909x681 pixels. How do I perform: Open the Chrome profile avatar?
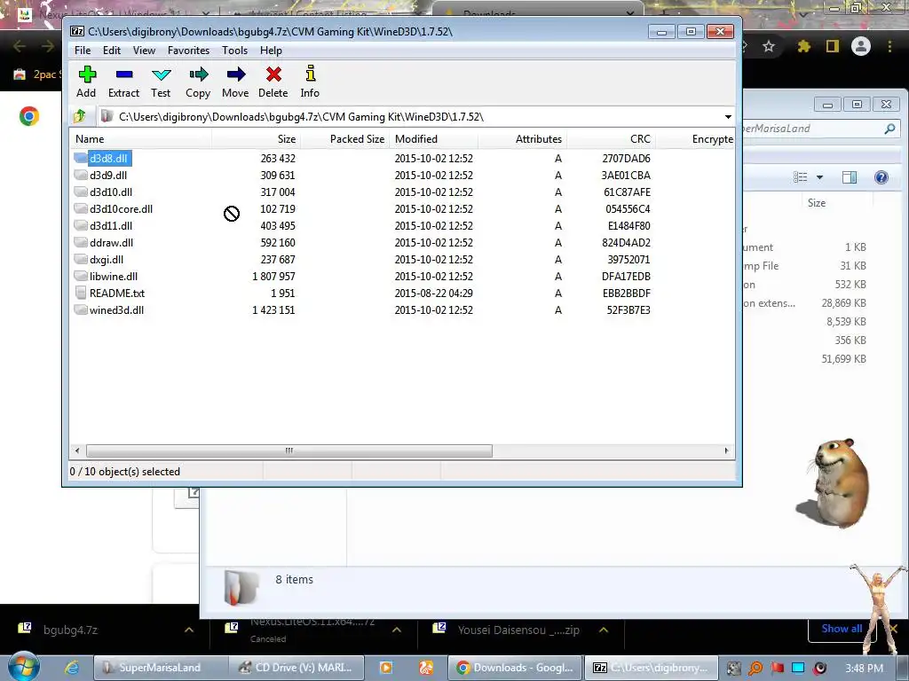[x=861, y=46]
